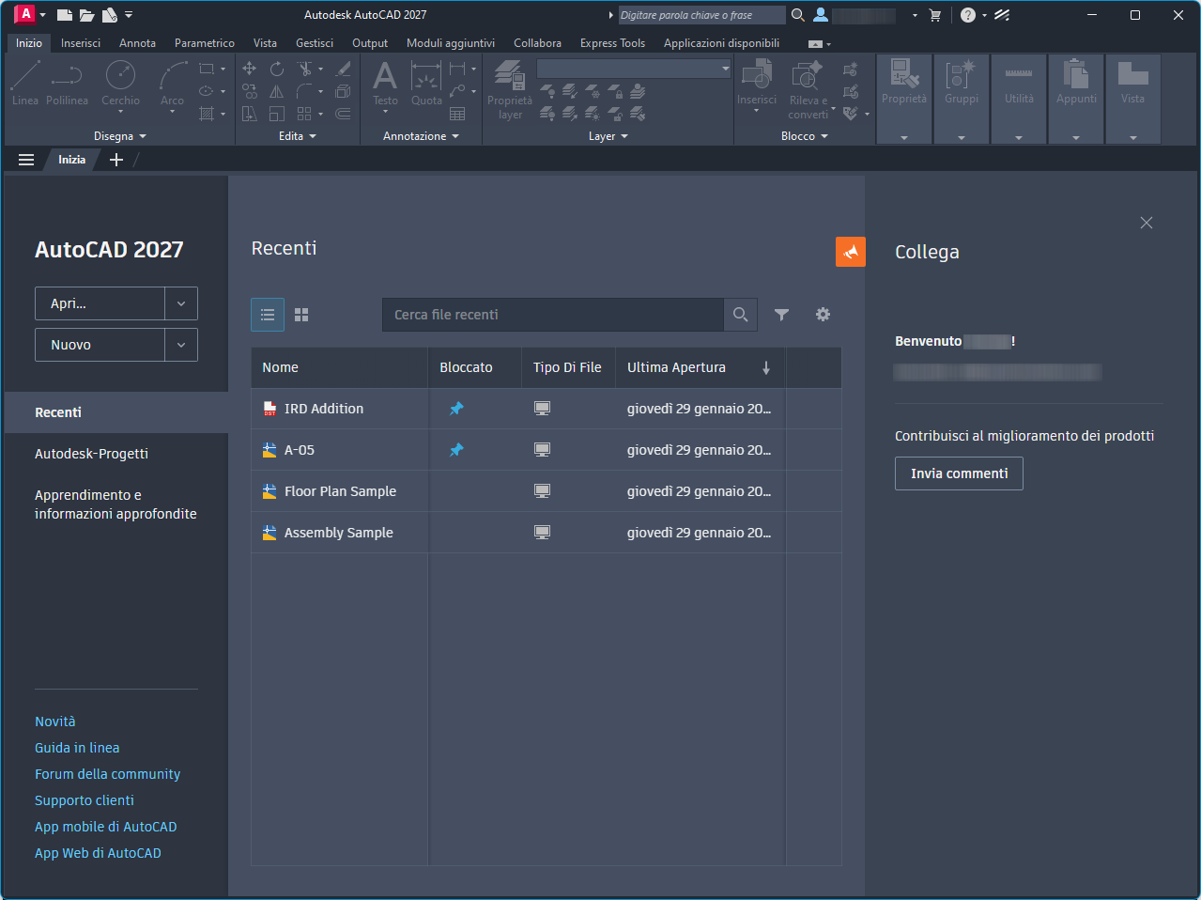
Task: Open recent files filter funnel
Action: click(x=781, y=315)
